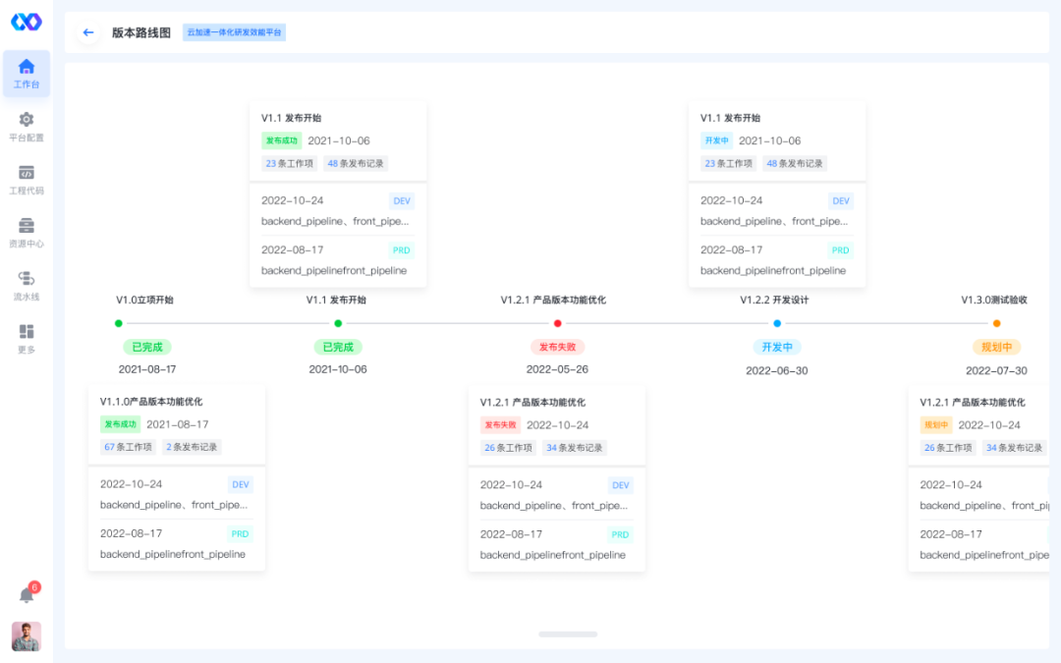This screenshot has width=1061, height=663.
Task: Open the notification bell with red badge
Action: point(26,594)
